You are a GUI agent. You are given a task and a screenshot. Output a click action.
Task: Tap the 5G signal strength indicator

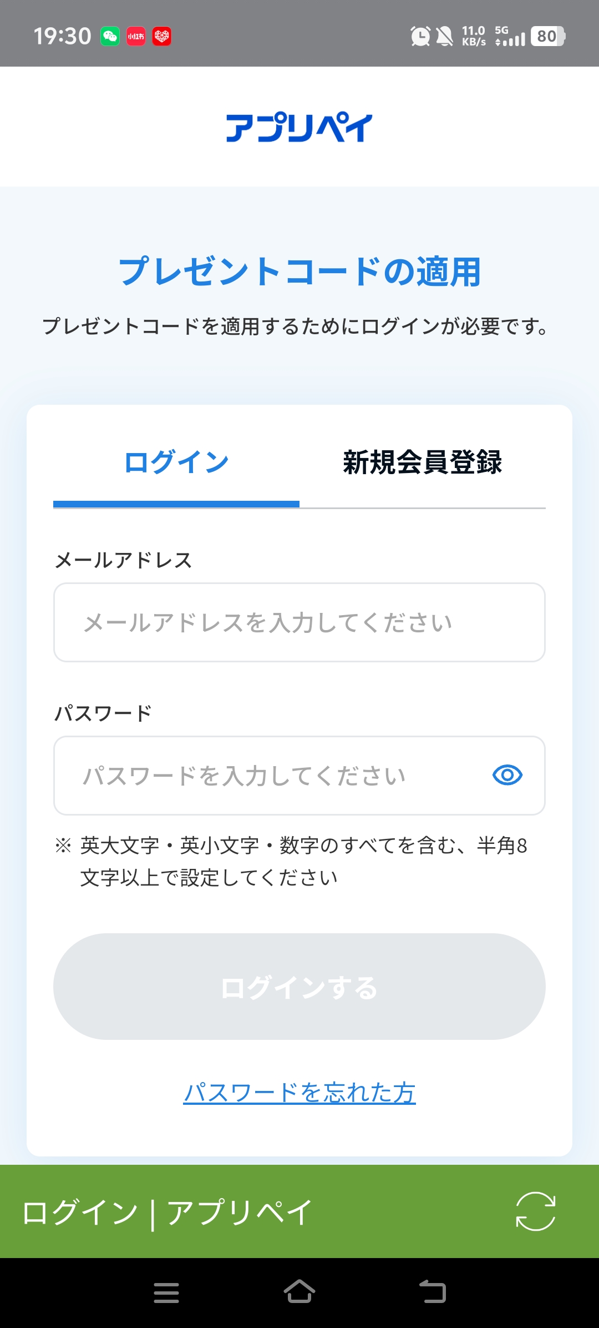pos(510,37)
